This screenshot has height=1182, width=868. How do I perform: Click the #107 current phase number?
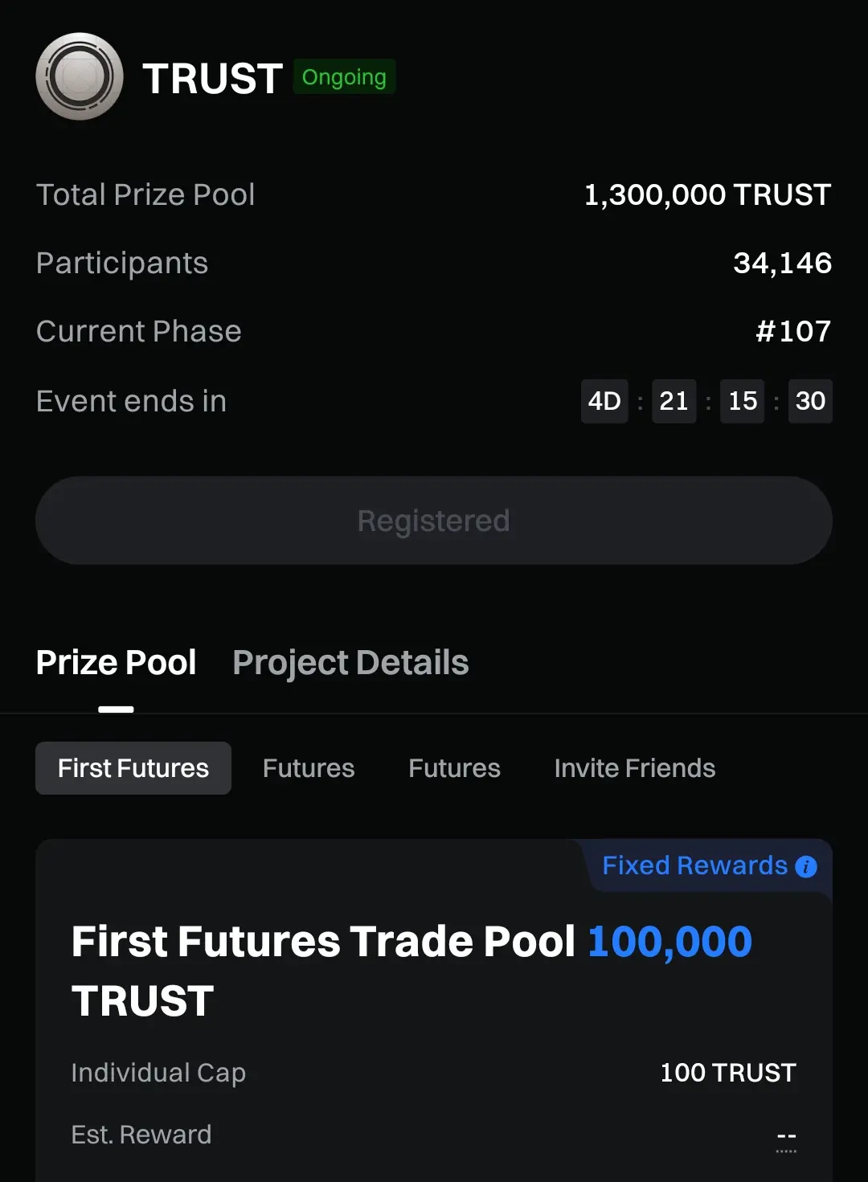tap(793, 332)
